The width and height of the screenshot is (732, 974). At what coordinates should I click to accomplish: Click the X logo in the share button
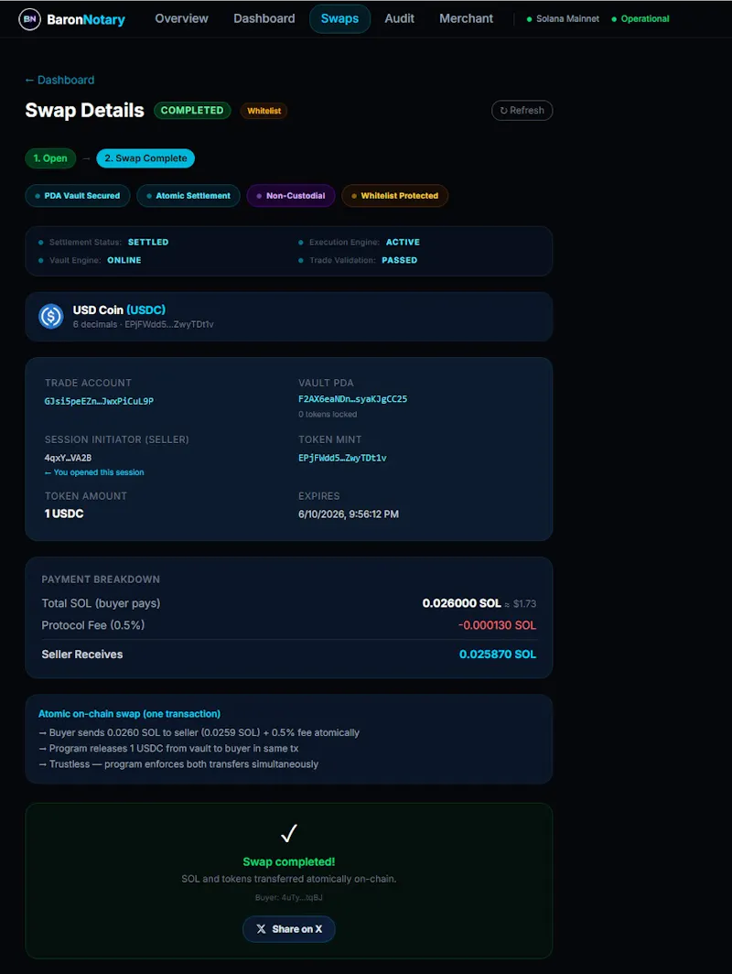point(261,929)
